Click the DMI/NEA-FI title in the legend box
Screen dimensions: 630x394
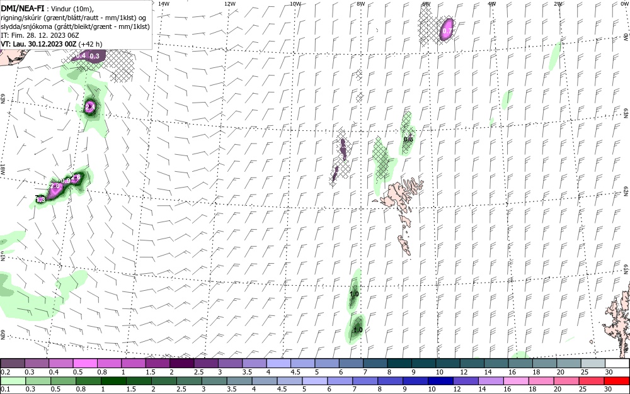point(23,9)
